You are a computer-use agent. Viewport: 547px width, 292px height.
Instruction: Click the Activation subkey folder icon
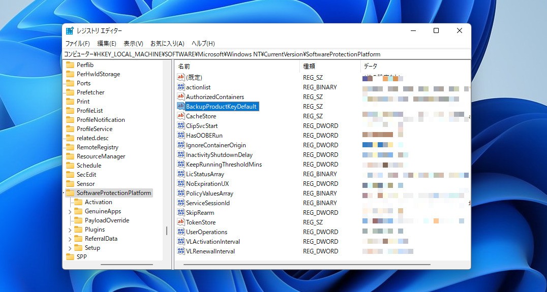click(x=78, y=202)
